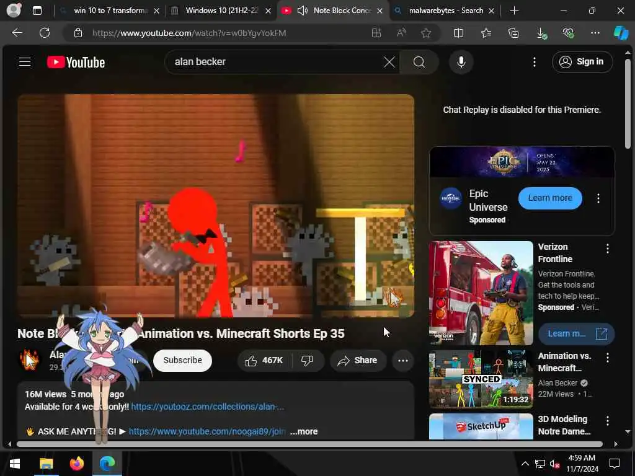635x476 pixels.
Task: Open options for Animation vs. Minecraft video
Action: click(x=608, y=358)
